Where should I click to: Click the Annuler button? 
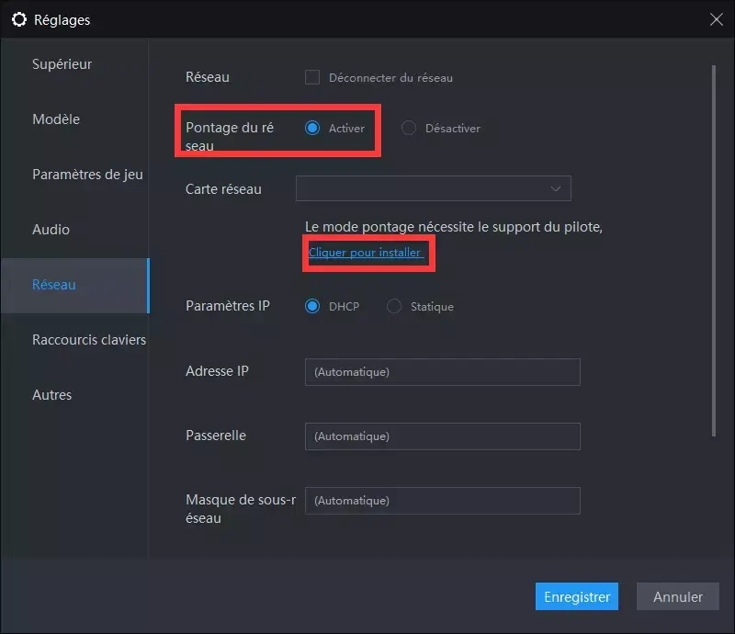[x=678, y=596]
